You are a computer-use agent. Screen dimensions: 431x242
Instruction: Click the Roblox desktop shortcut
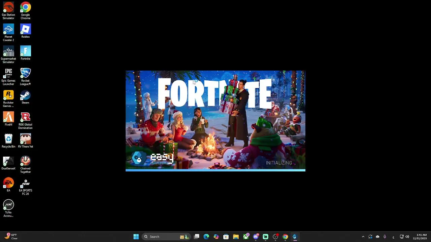point(25,31)
